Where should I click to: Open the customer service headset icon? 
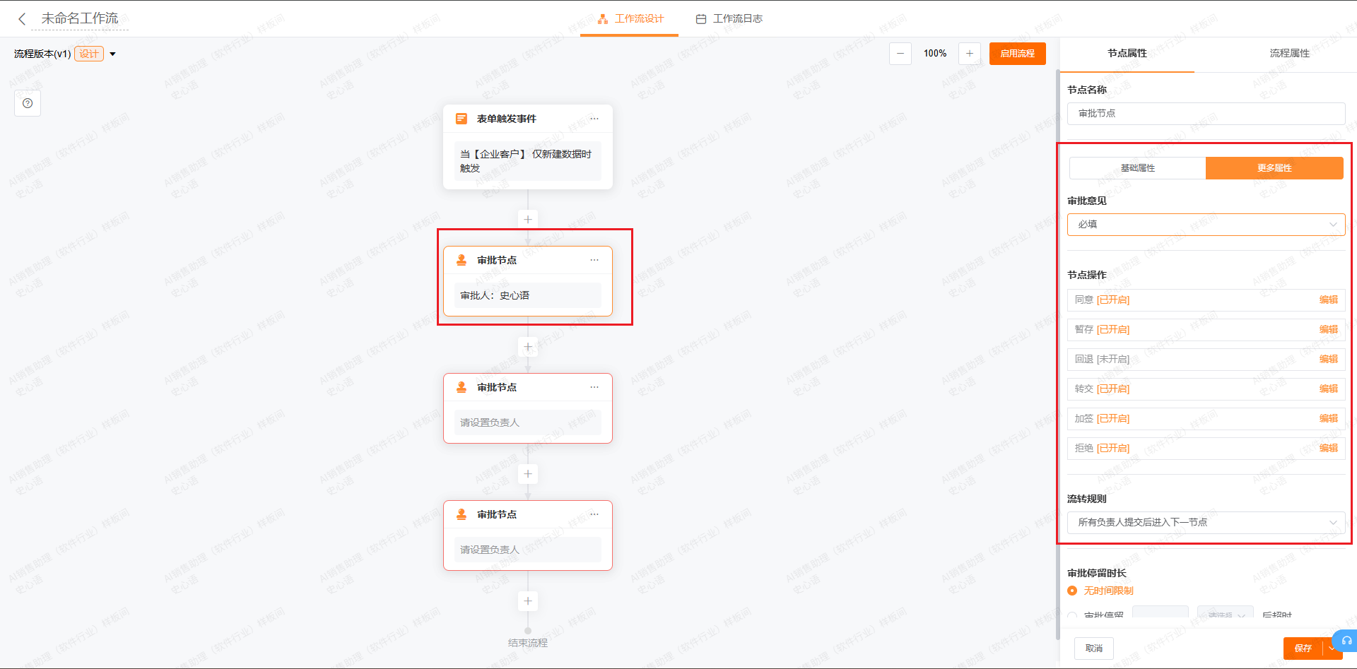[1346, 641]
